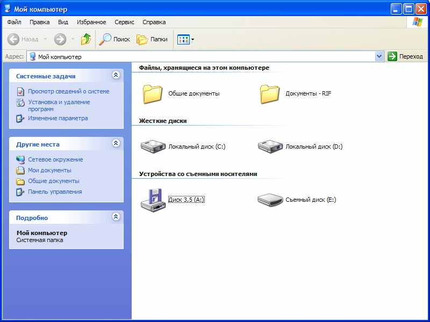Open Общие документы link in sidebar
The width and height of the screenshot is (430, 322).
pos(53,181)
